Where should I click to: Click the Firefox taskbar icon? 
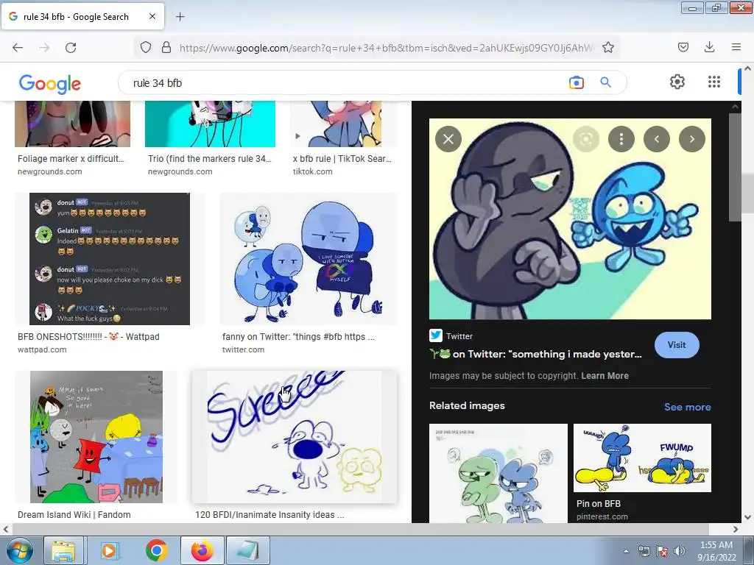point(202,551)
